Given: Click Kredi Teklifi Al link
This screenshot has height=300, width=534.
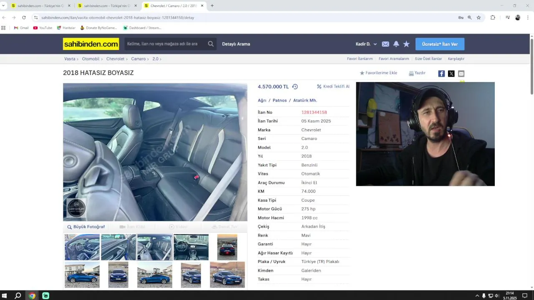Looking at the screenshot, I should [333, 87].
